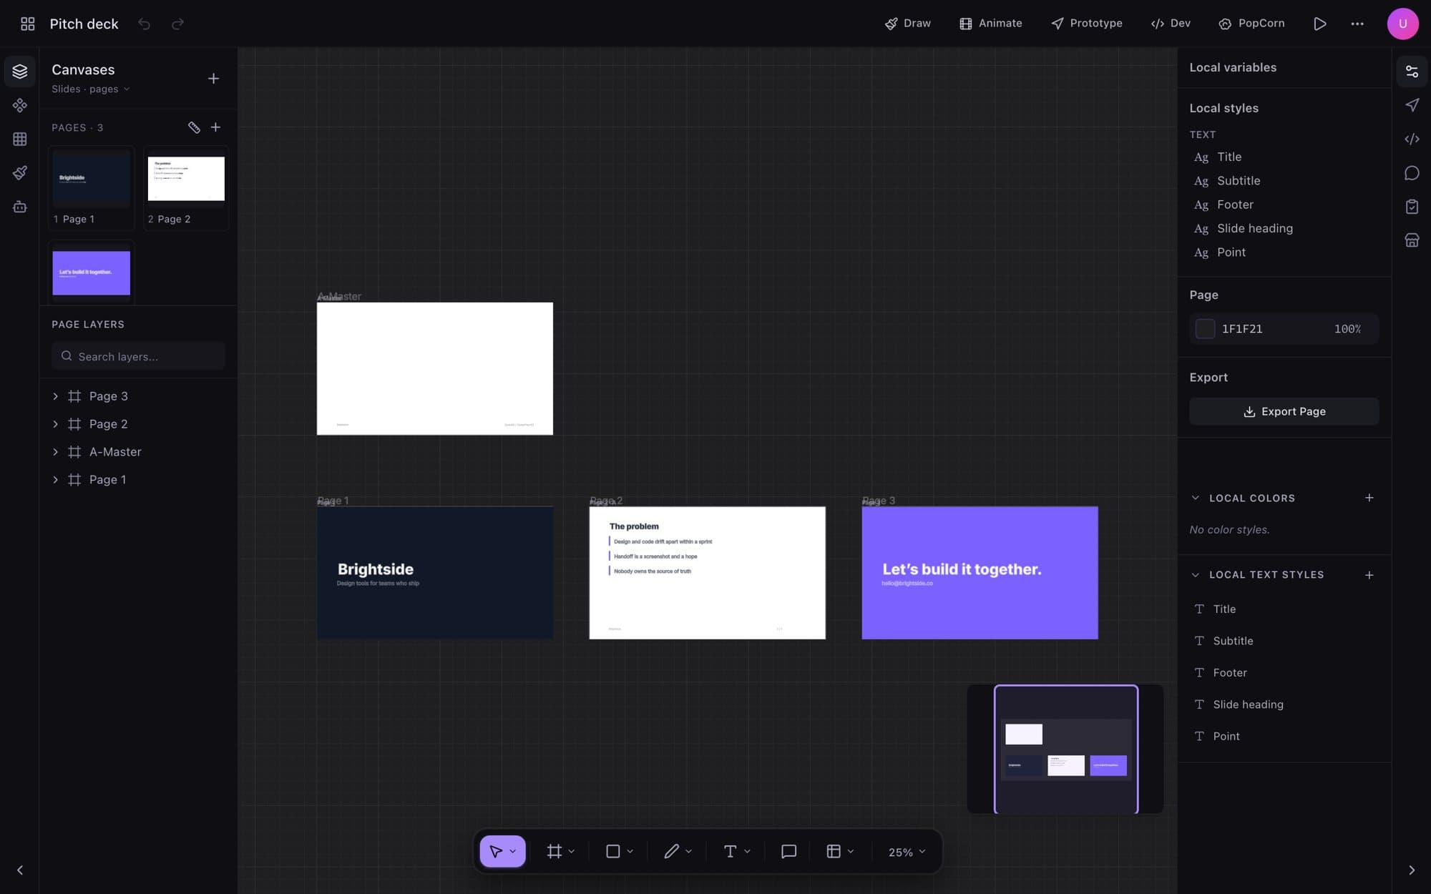Expand the A-Master layer
The image size is (1431, 894).
55,452
